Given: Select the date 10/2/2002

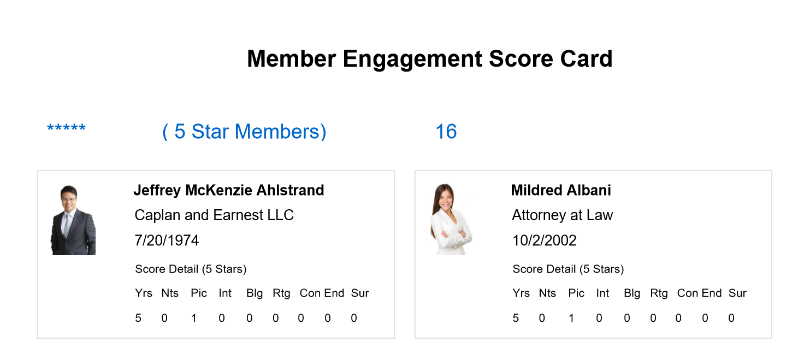Looking at the screenshot, I should click(544, 240).
